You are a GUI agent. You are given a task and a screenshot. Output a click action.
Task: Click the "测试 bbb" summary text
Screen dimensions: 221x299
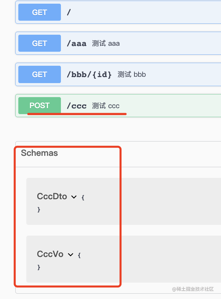click(132, 74)
